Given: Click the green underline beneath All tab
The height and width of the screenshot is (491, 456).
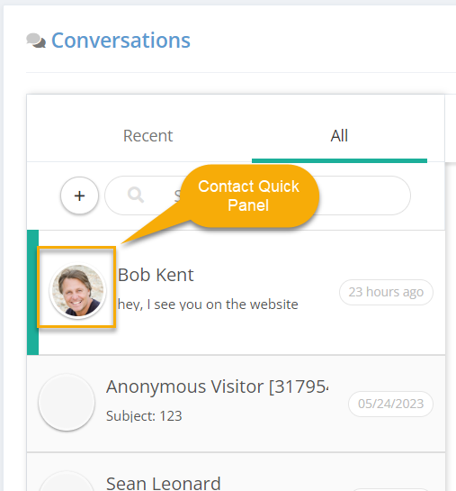Looking at the screenshot, I should (x=339, y=160).
